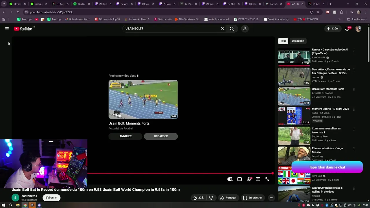Open the tab search dropdown in Chrome
Image resolution: width=370 pixels, height=208 pixels.
click(4, 4)
